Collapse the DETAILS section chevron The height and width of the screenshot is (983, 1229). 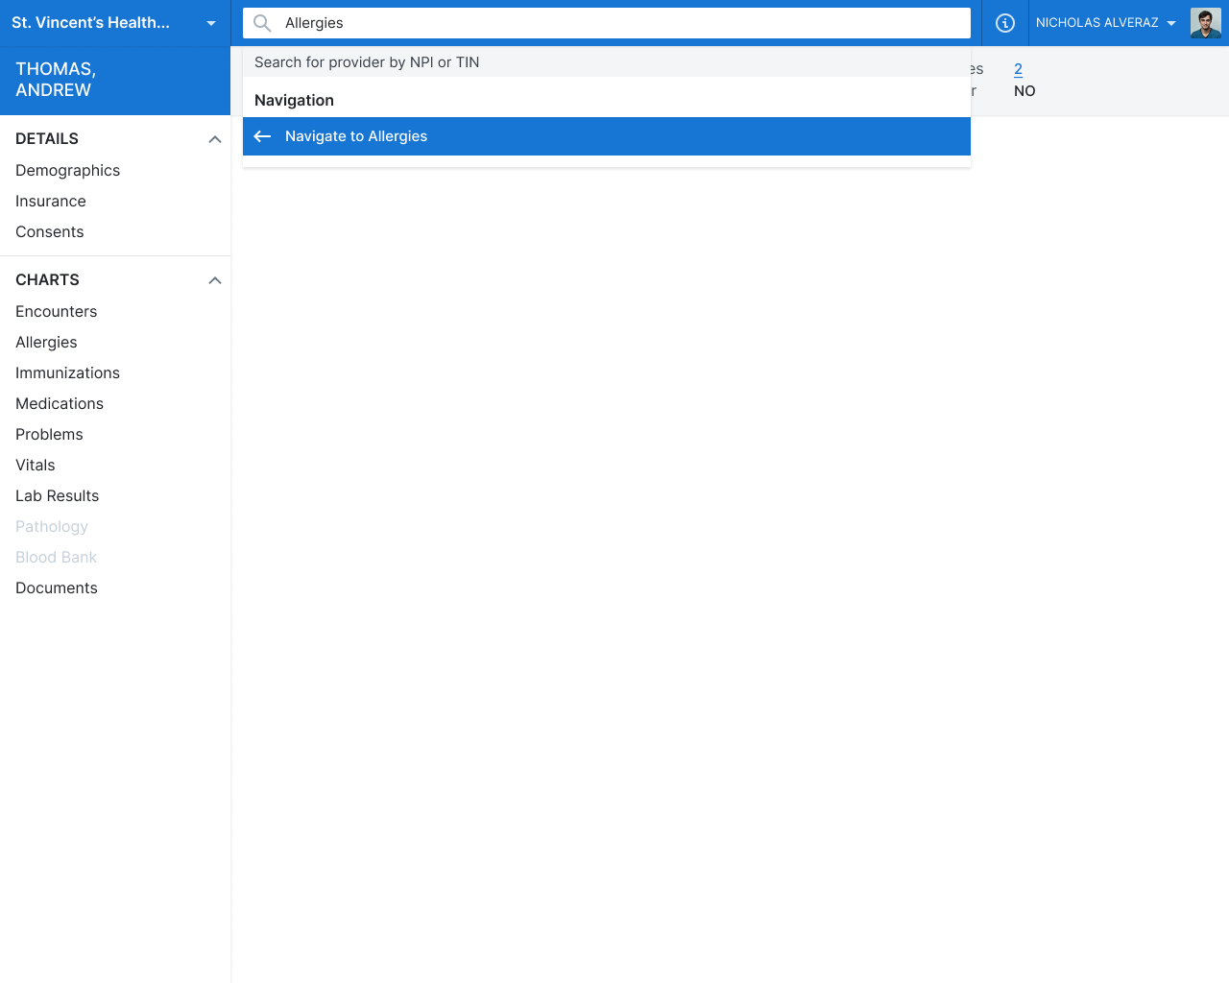pyautogui.click(x=215, y=139)
